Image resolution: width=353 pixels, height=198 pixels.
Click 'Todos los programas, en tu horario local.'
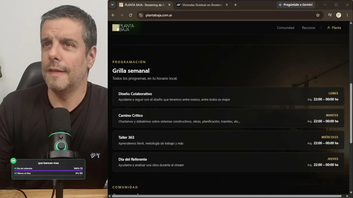(x=145, y=78)
